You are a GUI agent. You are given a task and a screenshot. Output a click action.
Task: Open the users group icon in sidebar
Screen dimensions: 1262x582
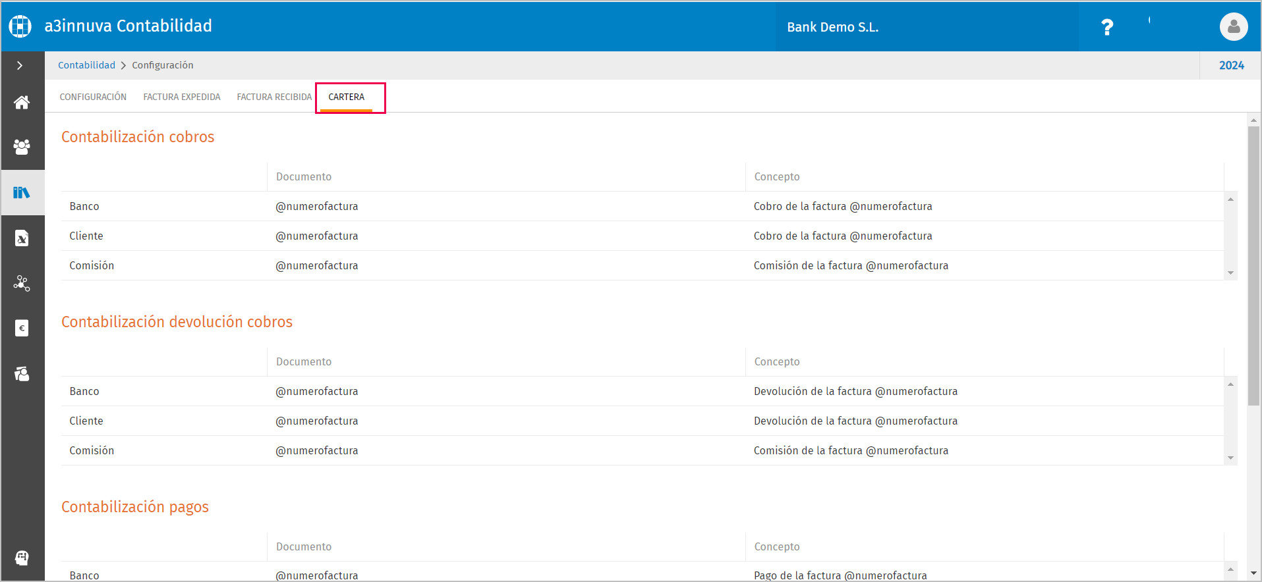tap(22, 147)
